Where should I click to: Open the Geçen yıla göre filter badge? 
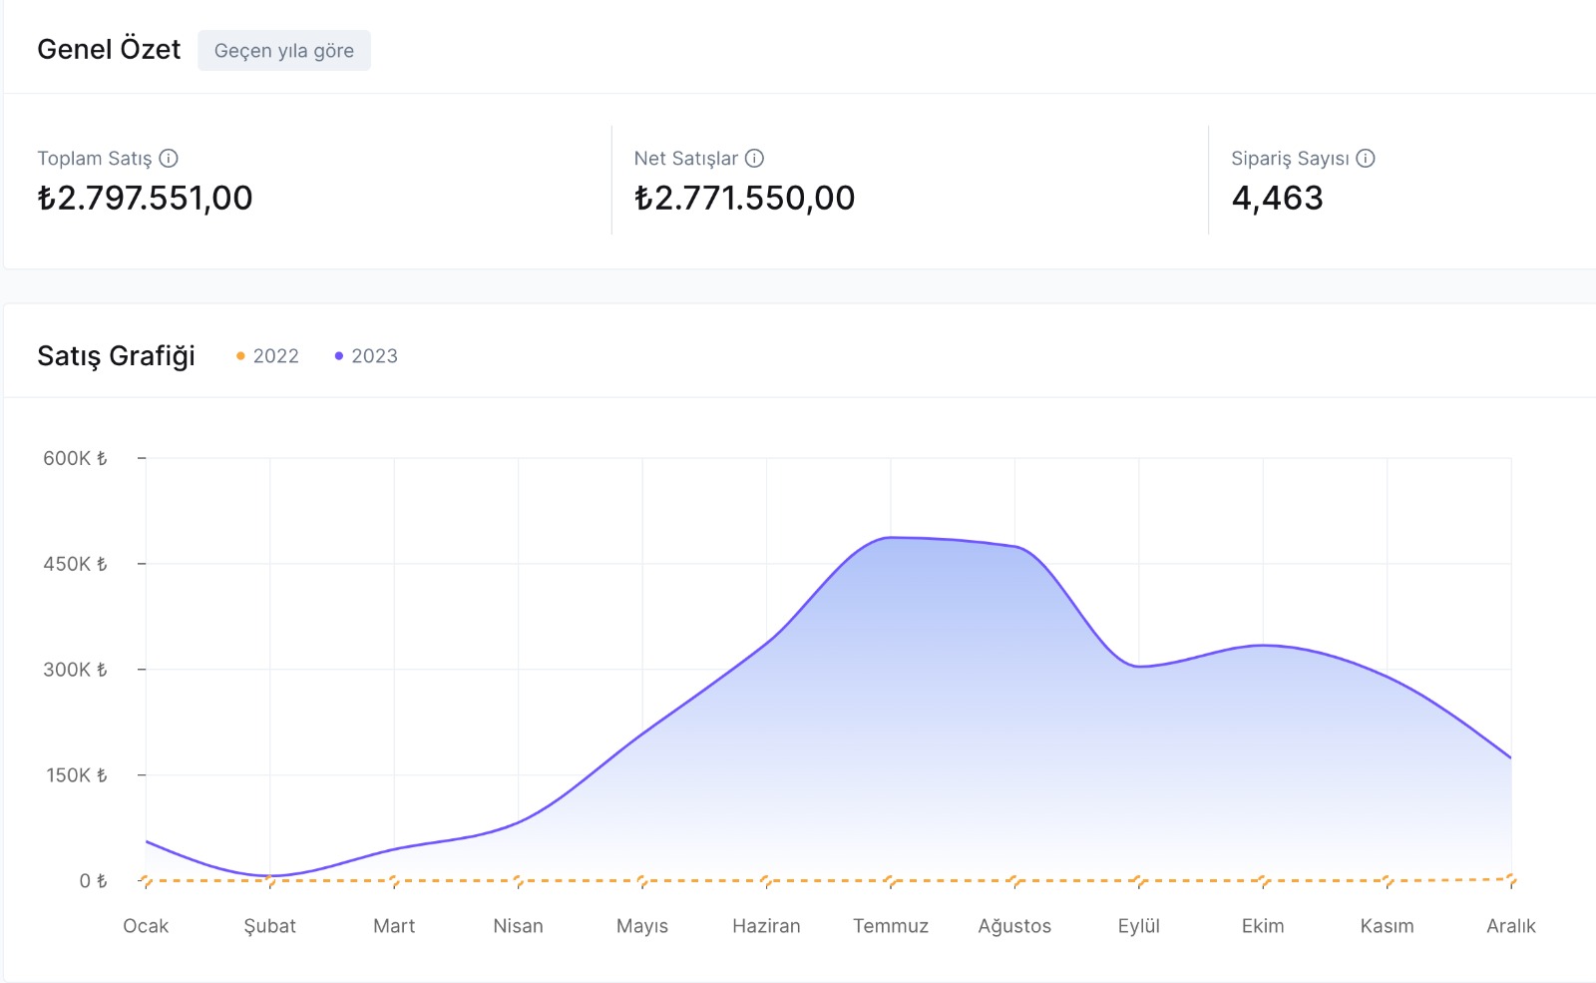coord(284,51)
